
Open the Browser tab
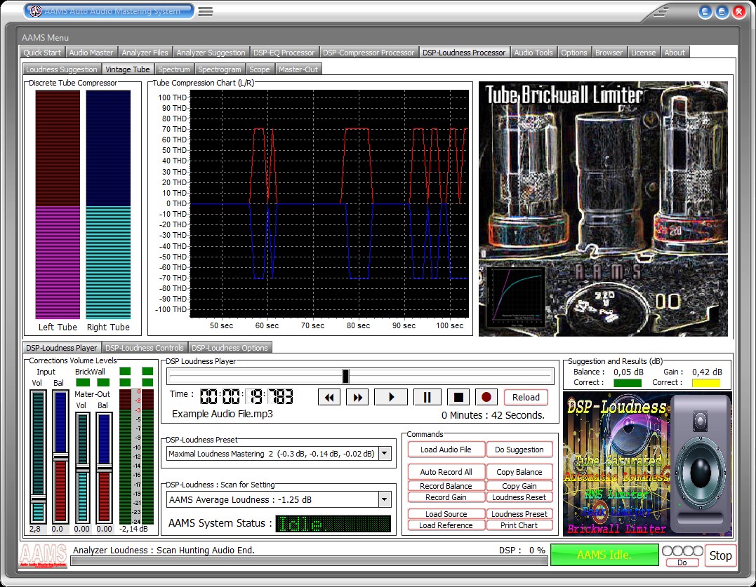point(609,53)
